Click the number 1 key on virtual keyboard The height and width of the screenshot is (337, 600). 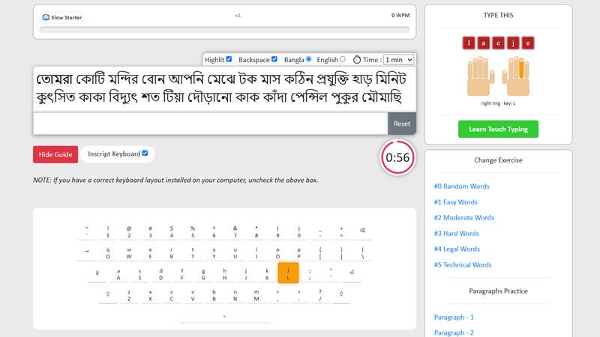click(x=108, y=231)
